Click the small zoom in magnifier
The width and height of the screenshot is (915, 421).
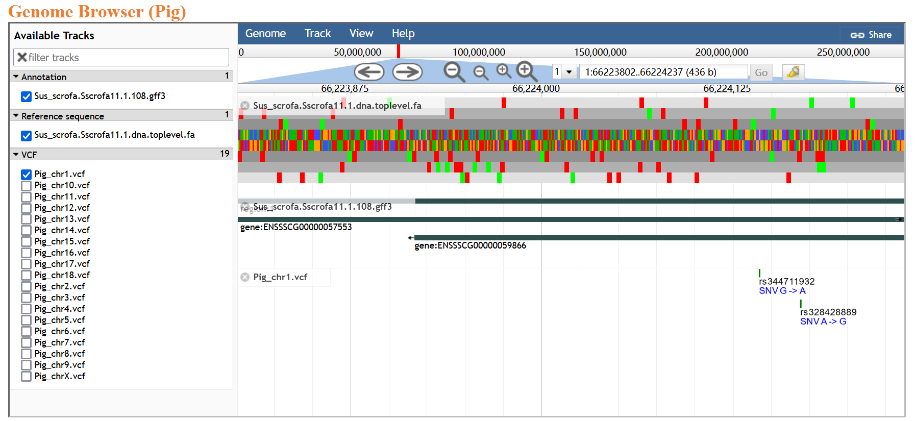(504, 71)
